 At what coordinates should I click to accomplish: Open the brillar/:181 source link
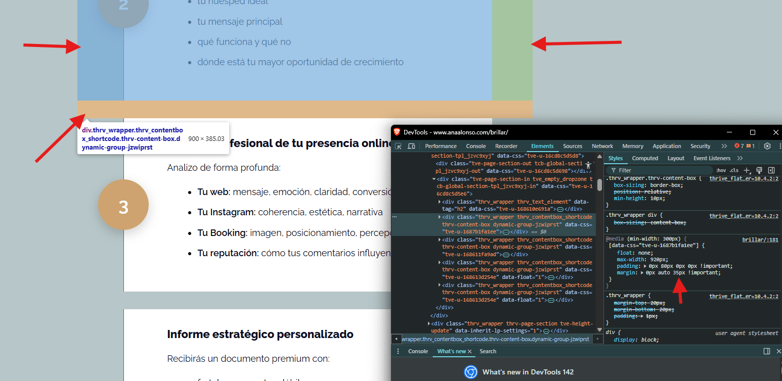760,240
